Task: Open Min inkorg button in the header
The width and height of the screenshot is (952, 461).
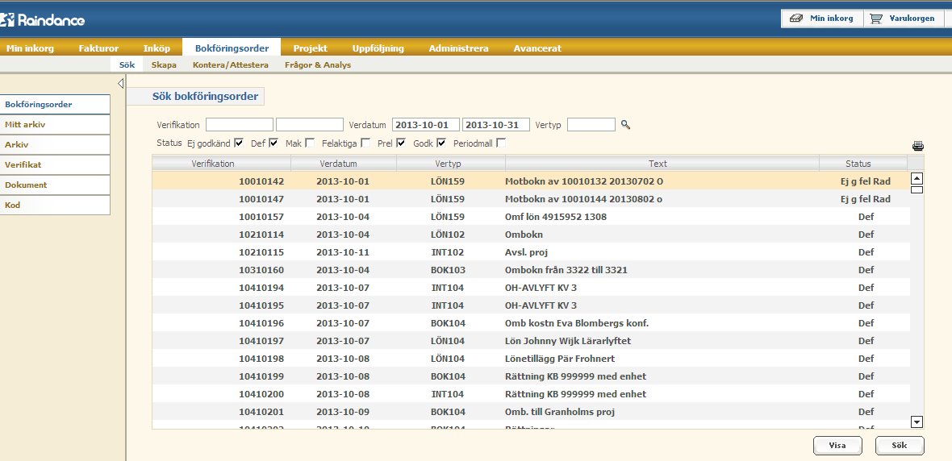Action: 822,19
